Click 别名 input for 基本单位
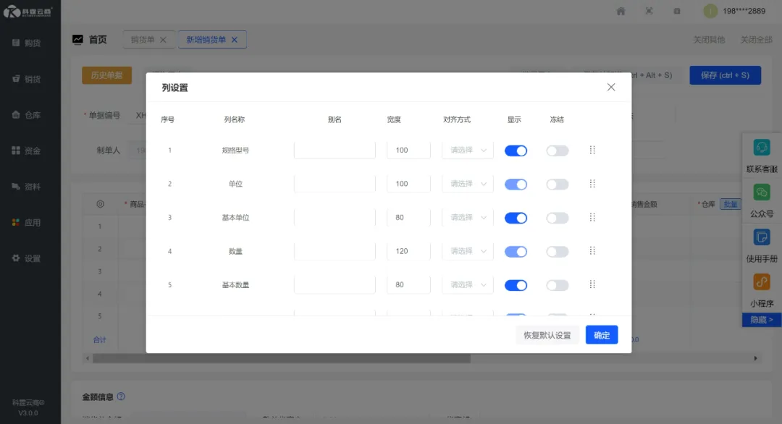 coord(335,217)
